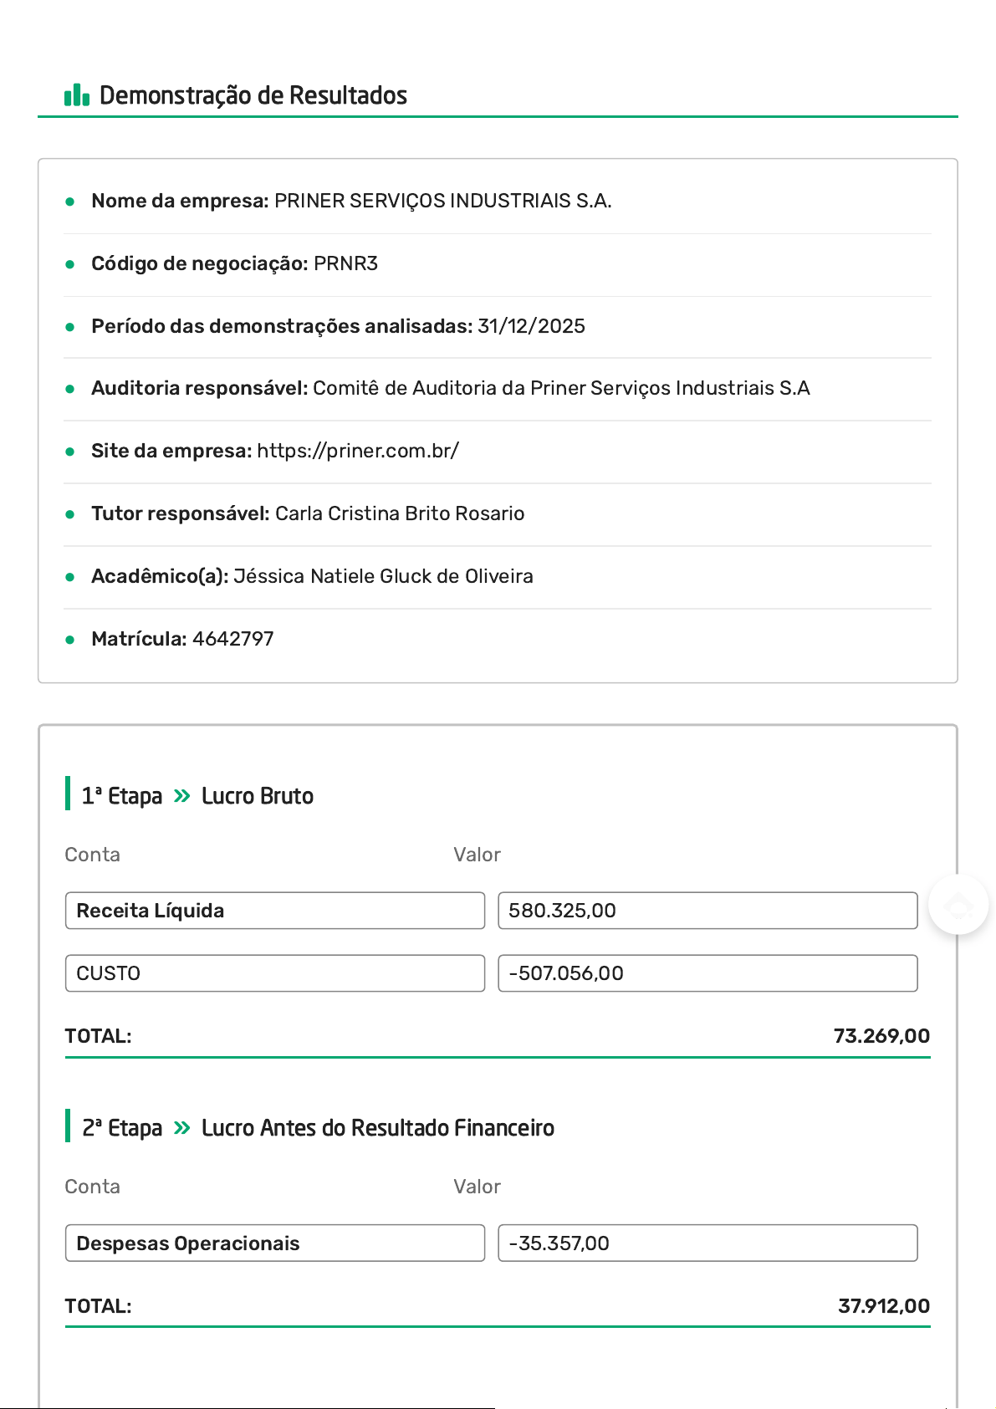Click the PRNR3 trading code text

(345, 264)
